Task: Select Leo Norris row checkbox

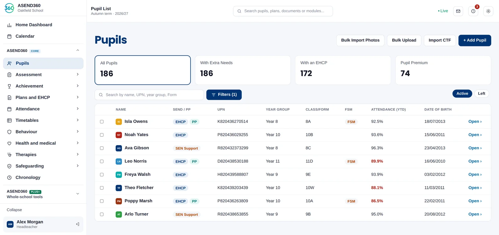Action: (102, 161)
